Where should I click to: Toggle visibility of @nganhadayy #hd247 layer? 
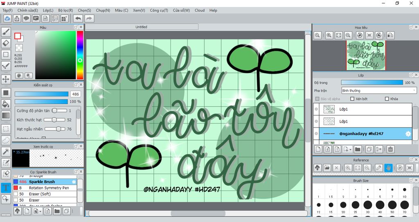pos(316,134)
